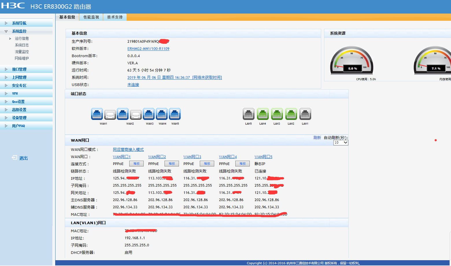Expand the 安全专区 sidebar menu
Viewport: 451px width, 266px height.
(x=19, y=85)
